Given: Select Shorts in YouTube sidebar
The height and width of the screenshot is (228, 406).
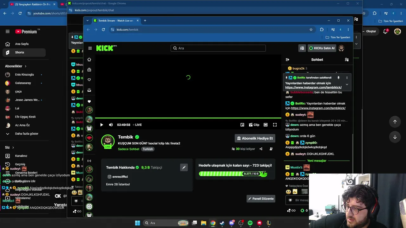Looking at the screenshot, I should (24, 52).
